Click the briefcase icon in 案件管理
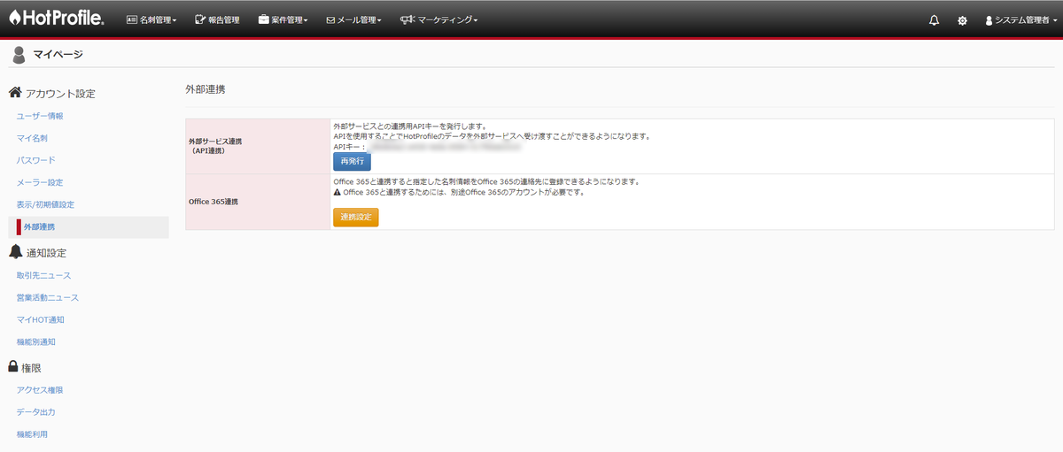1063x452 pixels. pyautogui.click(x=264, y=19)
